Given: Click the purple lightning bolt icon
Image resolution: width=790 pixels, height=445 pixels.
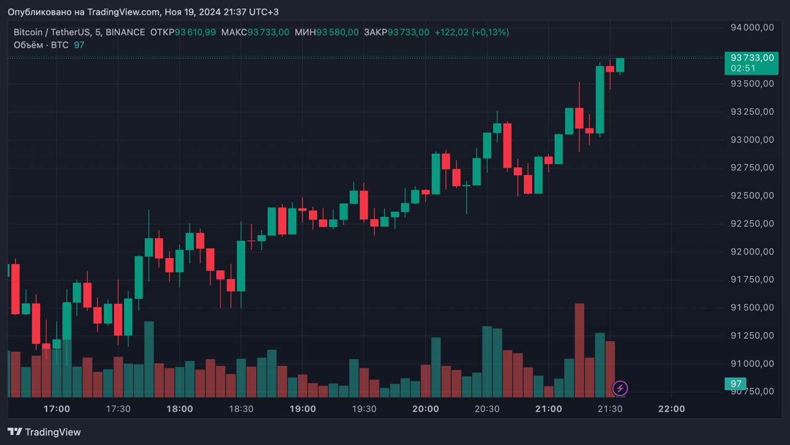Looking at the screenshot, I should (620, 388).
